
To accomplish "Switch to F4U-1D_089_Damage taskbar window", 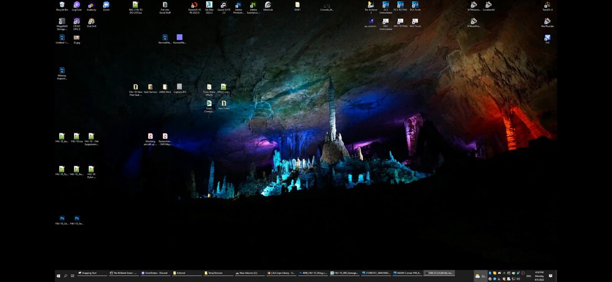I will 345,273.
